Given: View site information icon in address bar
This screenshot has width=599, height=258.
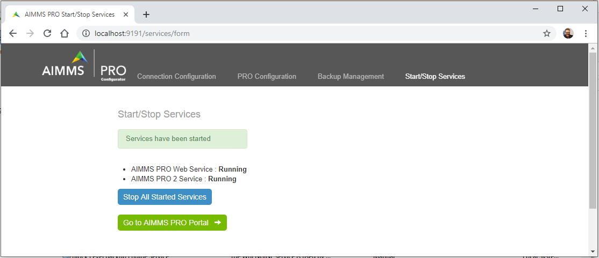Looking at the screenshot, I should tap(86, 34).
